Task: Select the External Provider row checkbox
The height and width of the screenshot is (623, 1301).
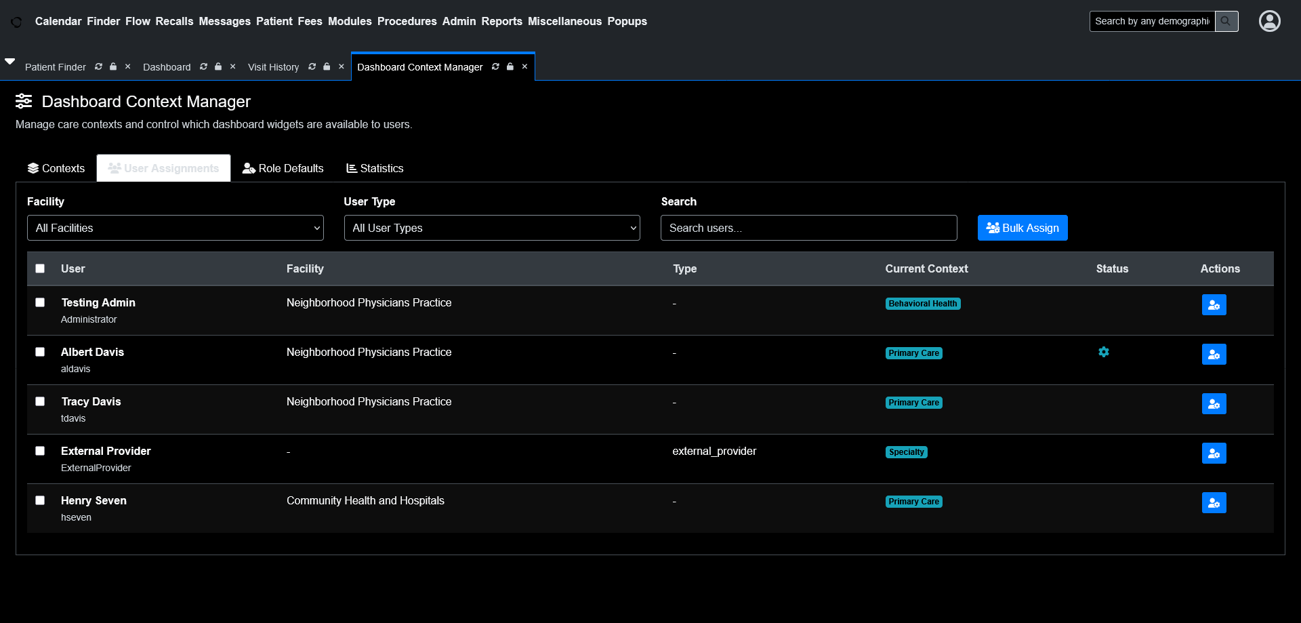Action: pos(40,451)
